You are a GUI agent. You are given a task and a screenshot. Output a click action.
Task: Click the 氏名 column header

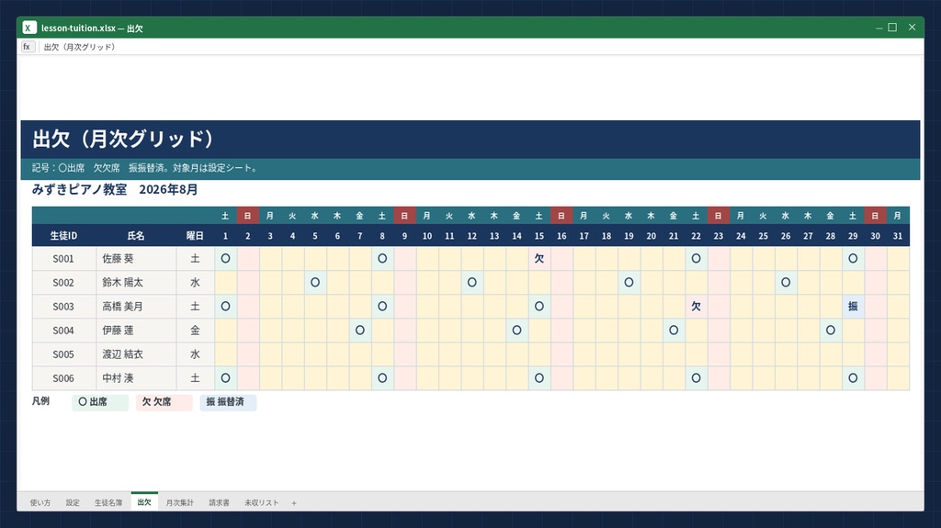click(136, 236)
